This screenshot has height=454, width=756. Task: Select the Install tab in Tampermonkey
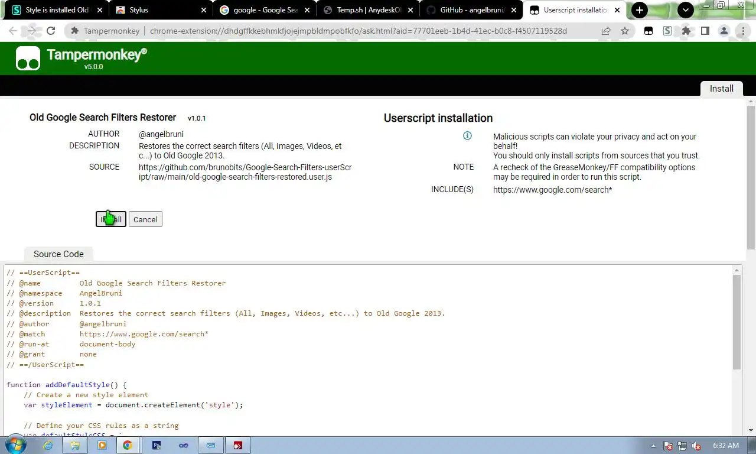(721, 89)
